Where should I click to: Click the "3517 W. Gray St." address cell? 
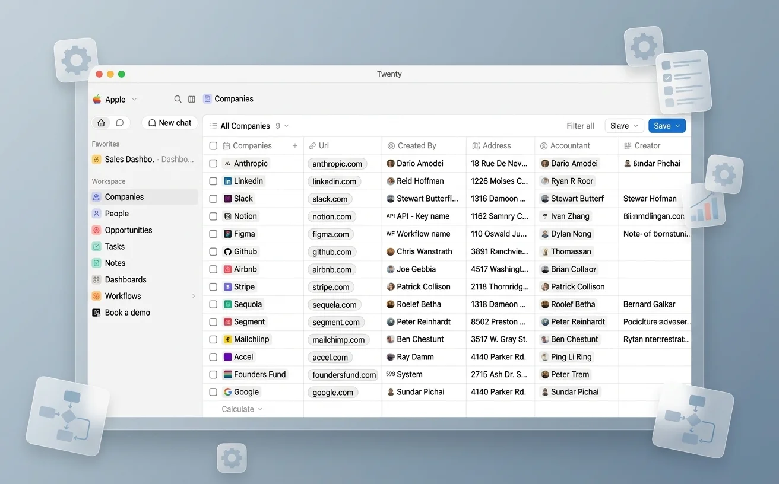(x=501, y=339)
